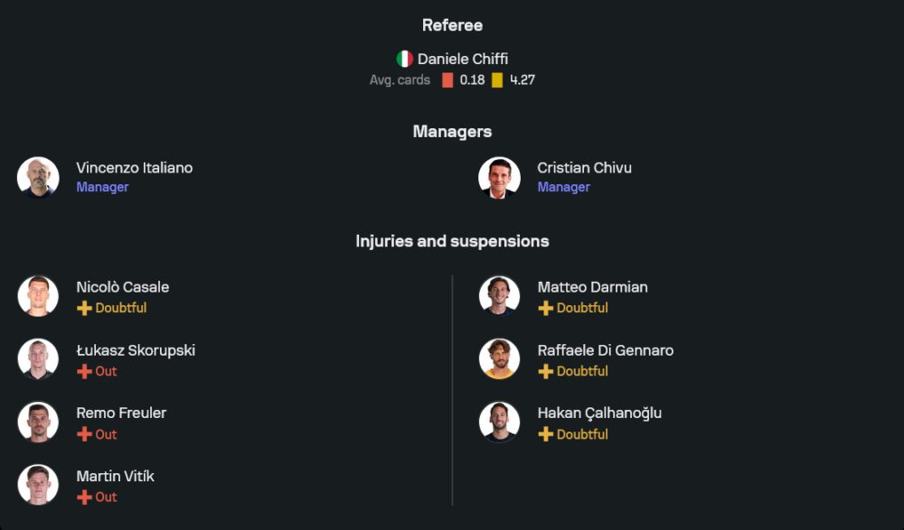Open Matteo Darmian's player page
Image resolution: width=904 pixels, height=530 pixels.
[x=592, y=287]
